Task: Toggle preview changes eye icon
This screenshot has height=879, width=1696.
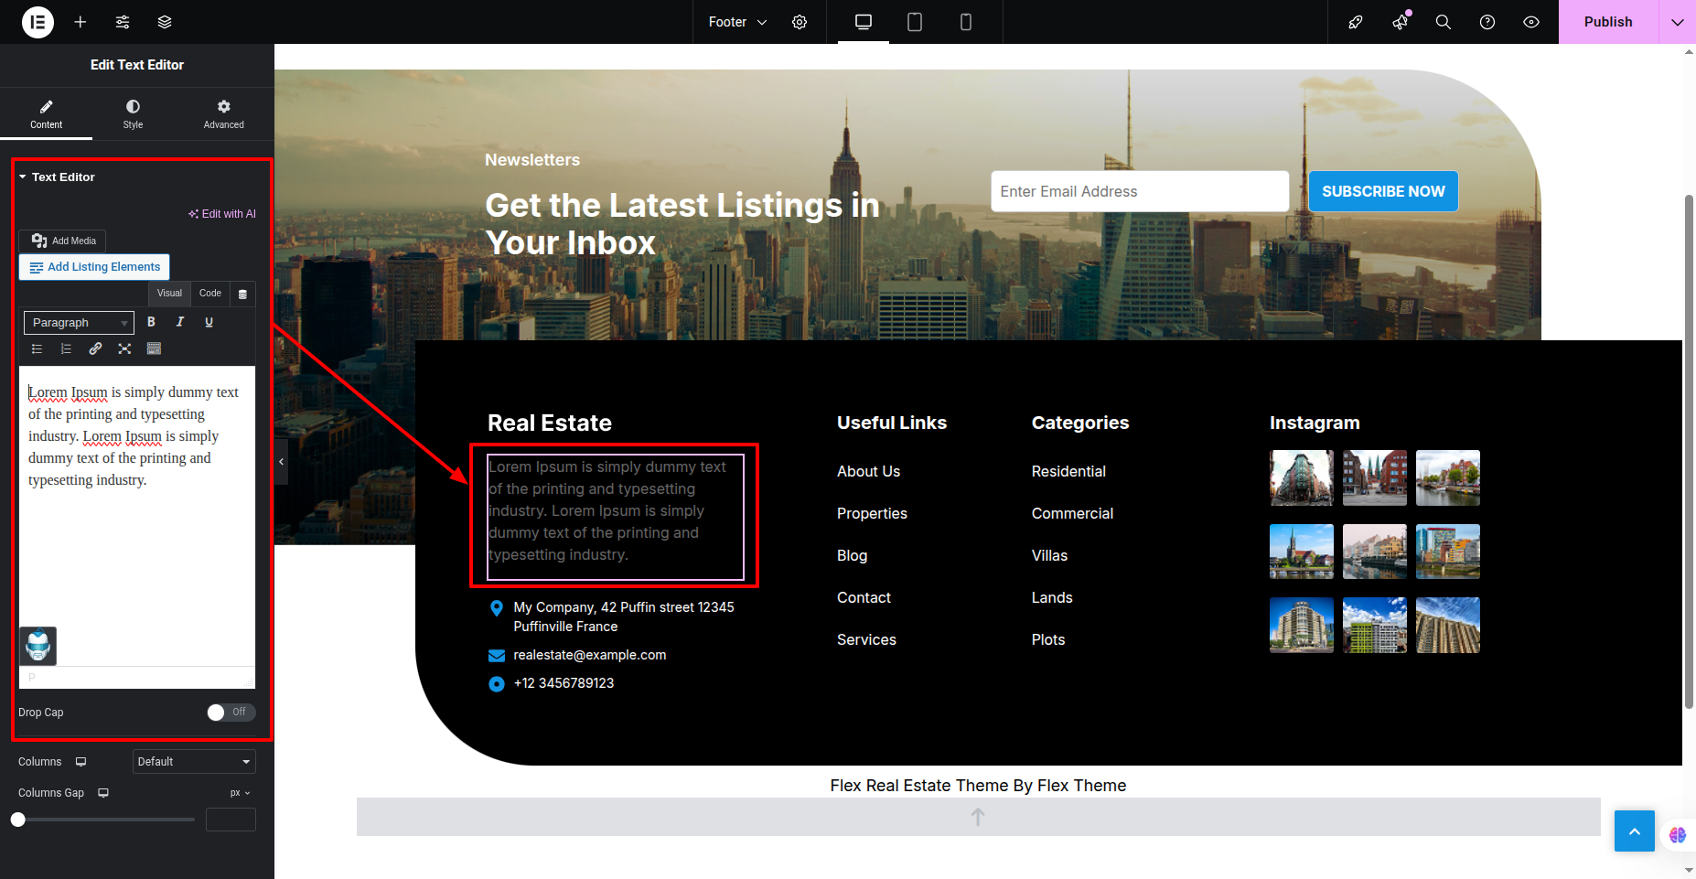Action: click(x=1530, y=22)
